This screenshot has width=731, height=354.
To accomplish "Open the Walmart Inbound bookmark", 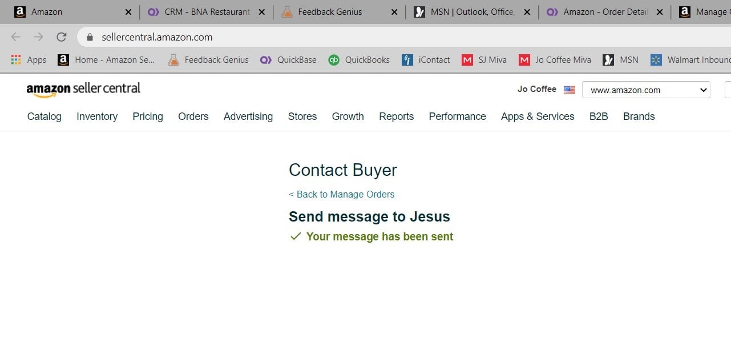I will pos(690,60).
